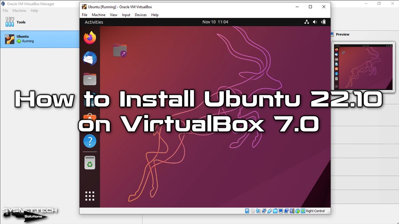Open the network indicator in Ubuntu top bar

(x=307, y=22)
